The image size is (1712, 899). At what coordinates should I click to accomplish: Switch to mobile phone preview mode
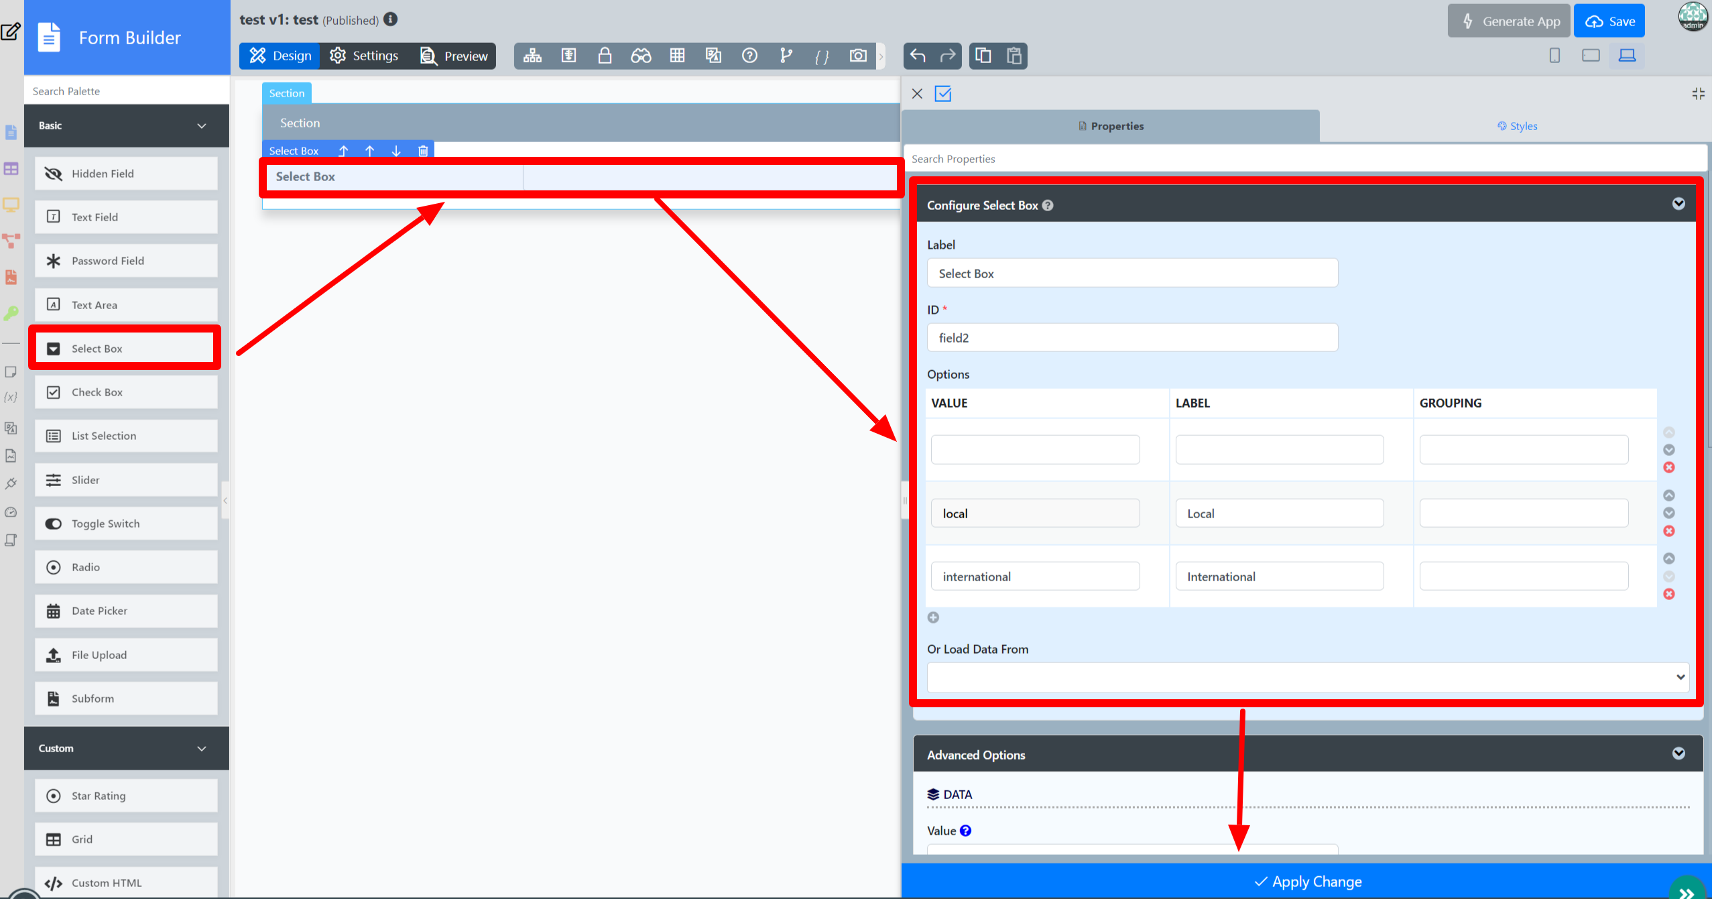click(x=1554, y=56)
